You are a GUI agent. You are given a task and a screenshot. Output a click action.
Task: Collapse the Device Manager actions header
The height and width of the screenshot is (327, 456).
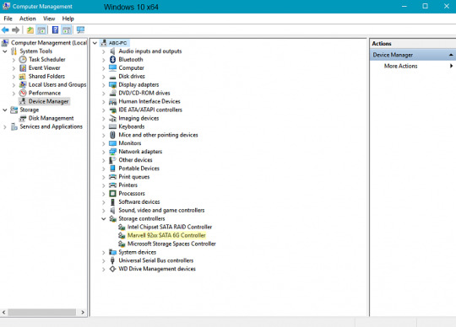(450, 55)
